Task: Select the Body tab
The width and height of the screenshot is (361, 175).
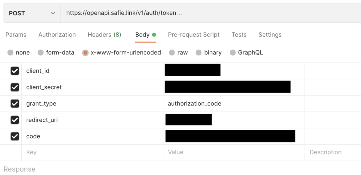Action: click(146, 35)
